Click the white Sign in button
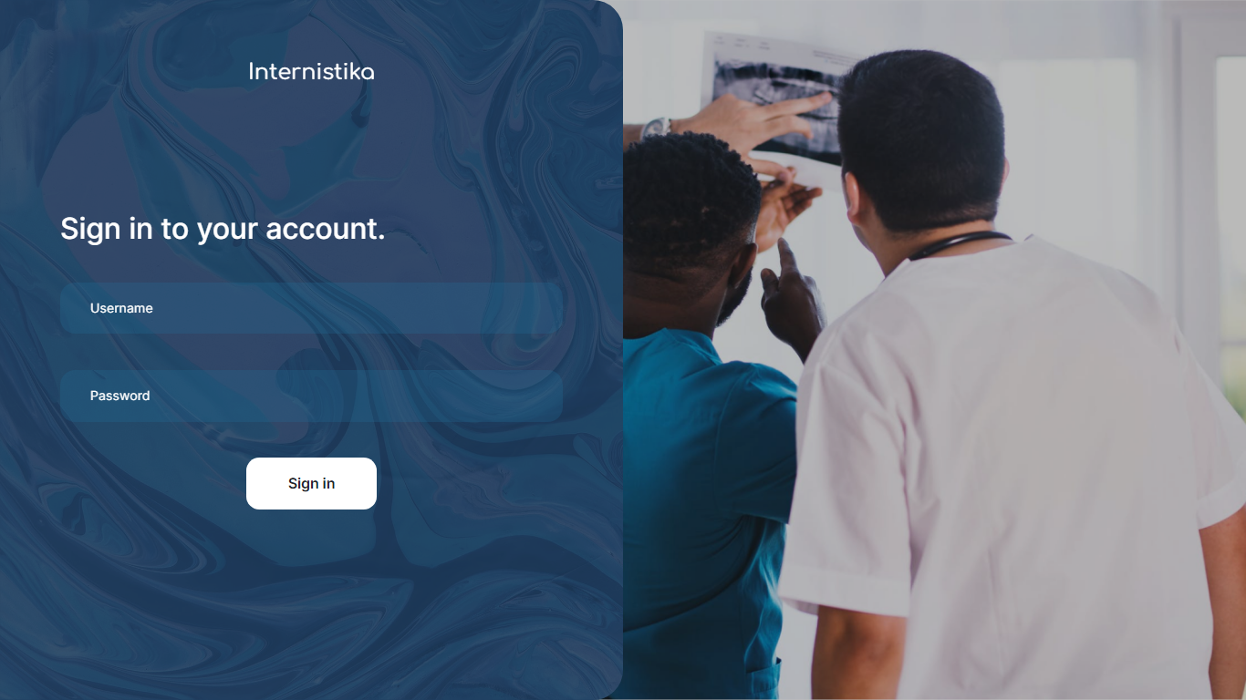The image size is (1246, 700). coord(311,483)
